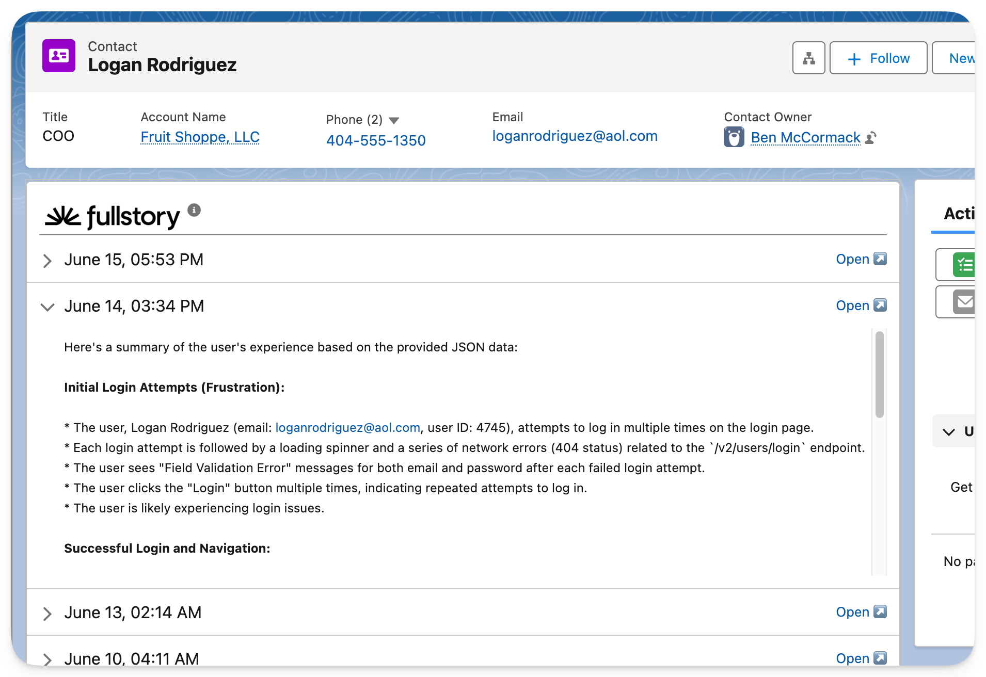The height and width of the screenshot is (677, 986).
Task: Click the COO title value
Action: (x=58, y=136)
